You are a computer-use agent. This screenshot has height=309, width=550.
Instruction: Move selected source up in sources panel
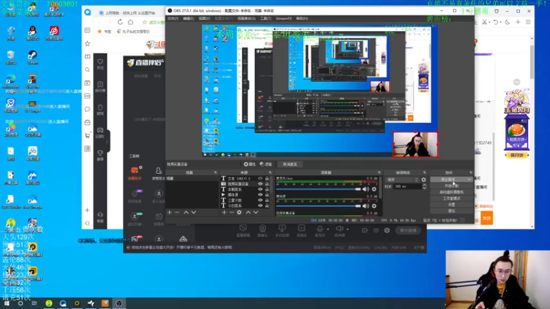[248, 212]
